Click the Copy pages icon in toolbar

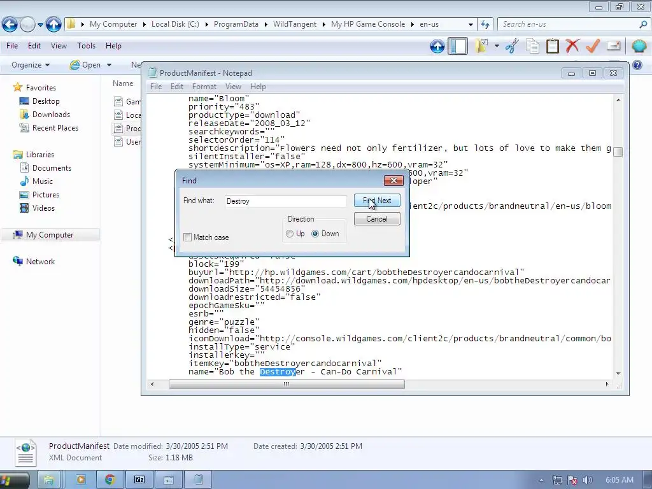532,46
